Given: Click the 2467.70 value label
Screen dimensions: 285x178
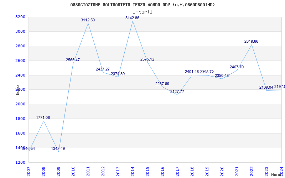Looking at the screenshot, I should coord(237,67).
